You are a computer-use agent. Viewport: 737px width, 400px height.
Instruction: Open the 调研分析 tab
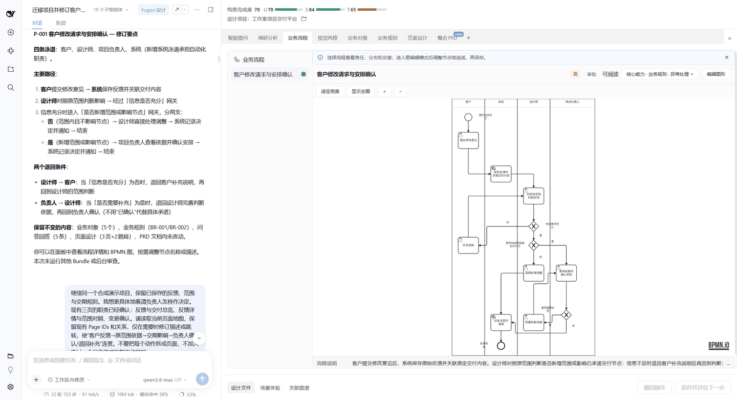pos(268,38)
